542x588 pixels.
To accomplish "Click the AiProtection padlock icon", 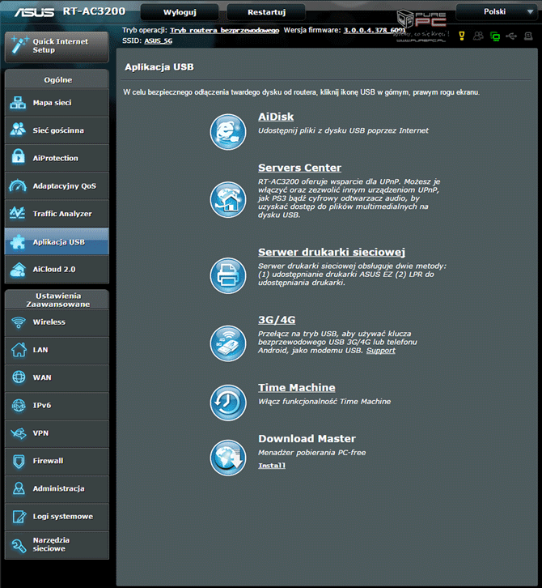I will (18, 156).
